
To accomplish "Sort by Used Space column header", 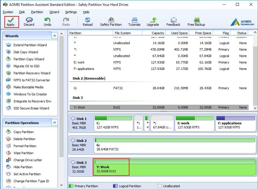I will click(178, 33).
